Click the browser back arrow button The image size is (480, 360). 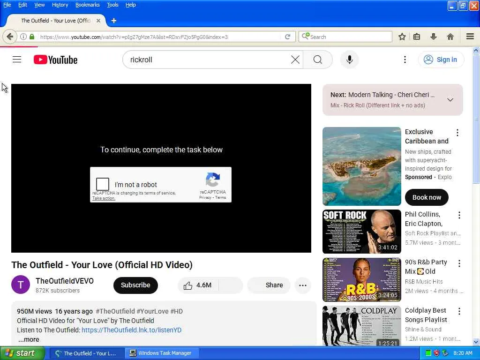[x=10, y=37]
